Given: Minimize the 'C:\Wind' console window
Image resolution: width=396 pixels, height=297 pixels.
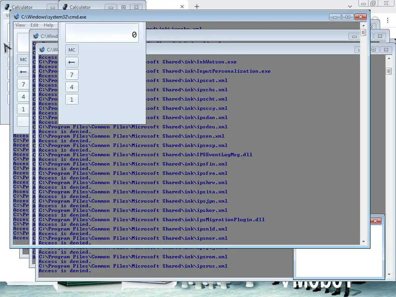Looking at the screenshot, I should click(x=354, y=37).
